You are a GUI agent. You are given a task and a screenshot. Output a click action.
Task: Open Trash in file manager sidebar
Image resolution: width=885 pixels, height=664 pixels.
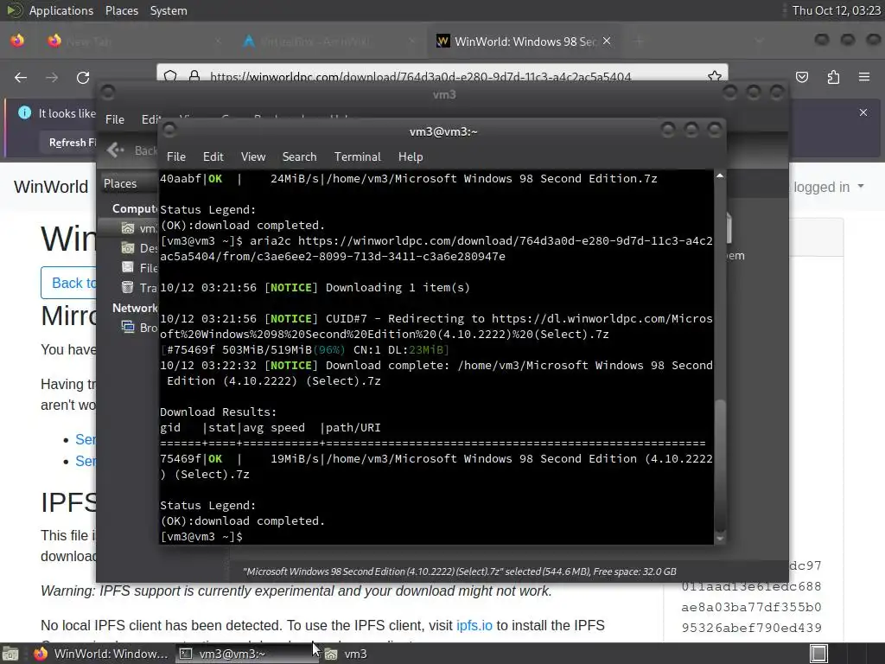pos(129,288)
